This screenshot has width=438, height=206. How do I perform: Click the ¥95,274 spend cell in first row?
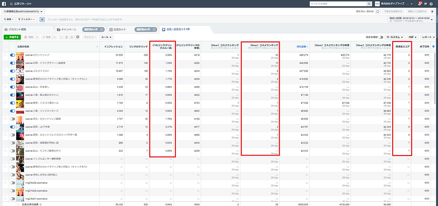(304, 55)
